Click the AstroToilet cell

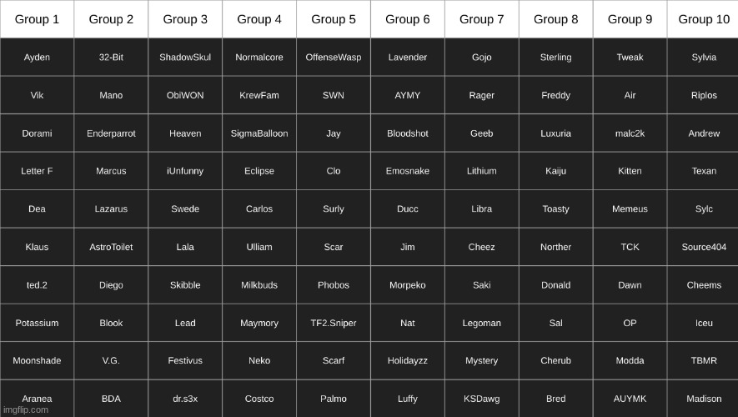click(111, 247)
